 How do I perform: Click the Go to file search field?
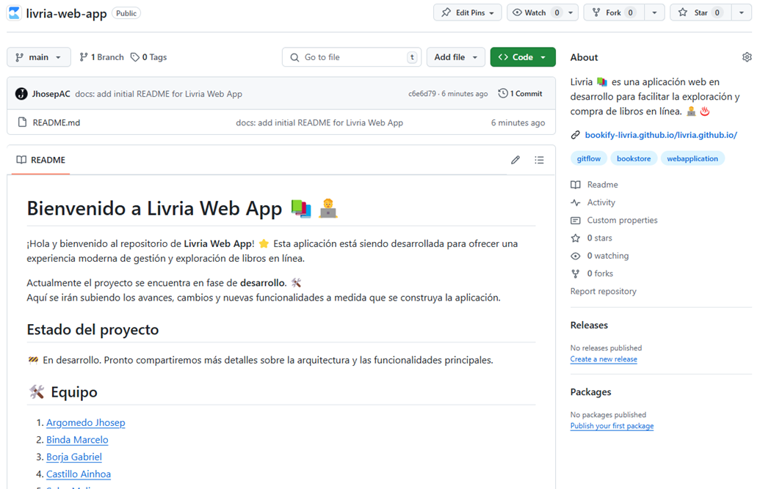pyautogui.click(x=352, y=57)
